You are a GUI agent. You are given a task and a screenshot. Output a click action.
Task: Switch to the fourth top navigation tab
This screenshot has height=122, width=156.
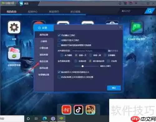click(76, 12)
